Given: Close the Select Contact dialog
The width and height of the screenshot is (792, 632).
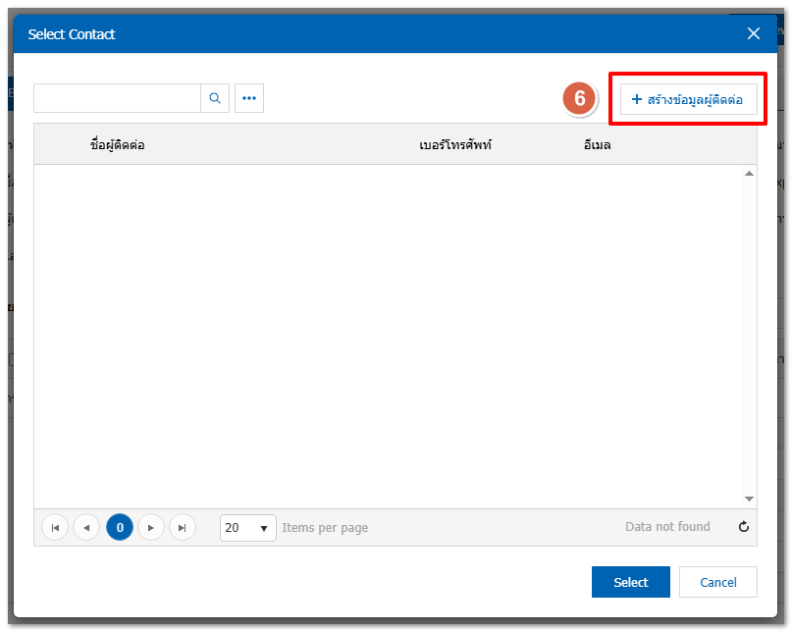Looking at the screenshot, I should 754,33.
